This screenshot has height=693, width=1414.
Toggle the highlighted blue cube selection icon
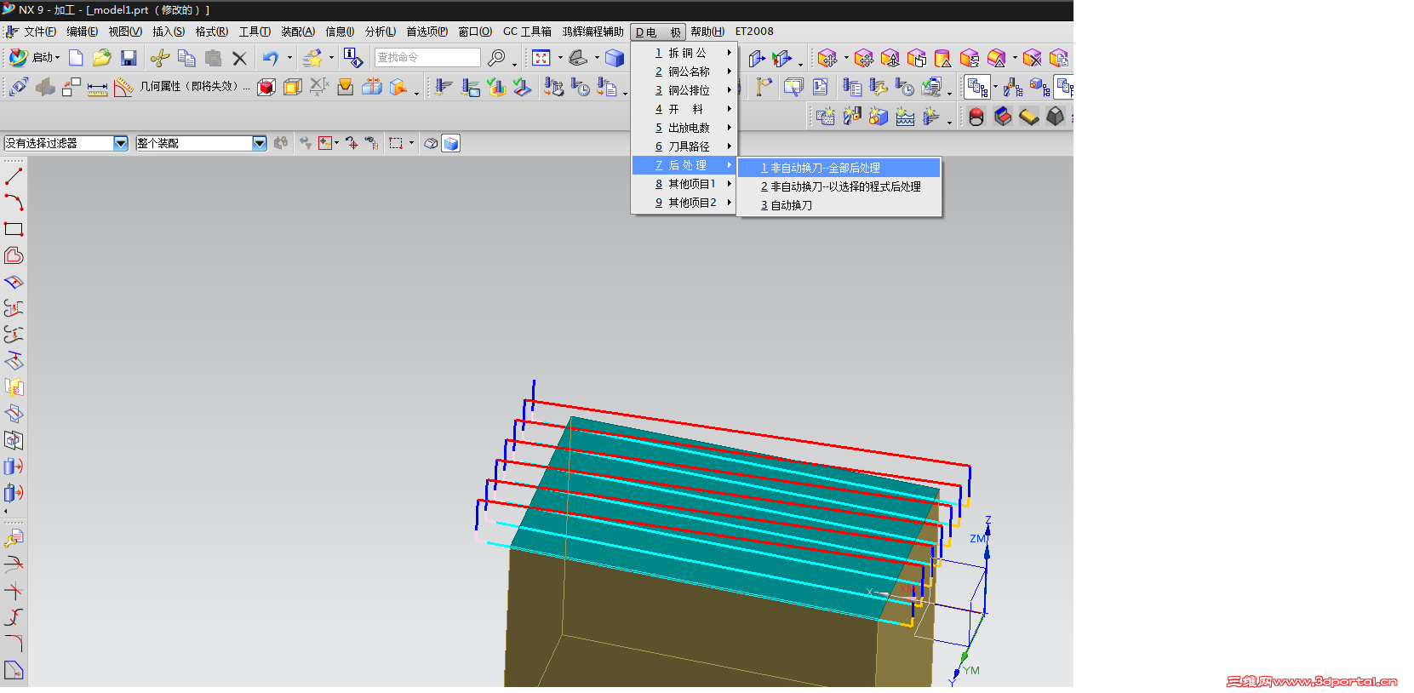coord(451,143)
